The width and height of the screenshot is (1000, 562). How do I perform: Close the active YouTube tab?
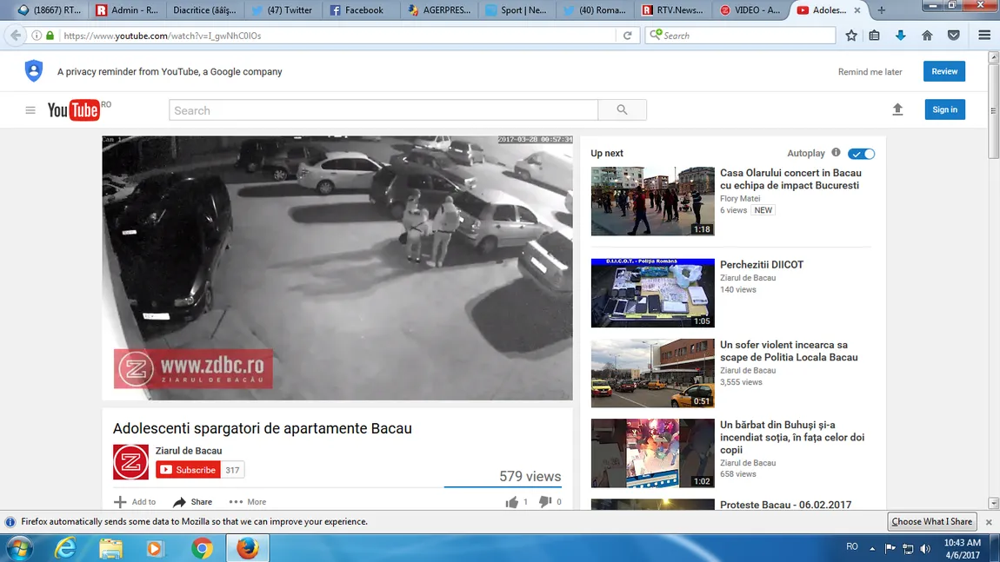point(857,10)
